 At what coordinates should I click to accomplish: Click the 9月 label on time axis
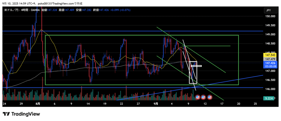pos(156,104)
